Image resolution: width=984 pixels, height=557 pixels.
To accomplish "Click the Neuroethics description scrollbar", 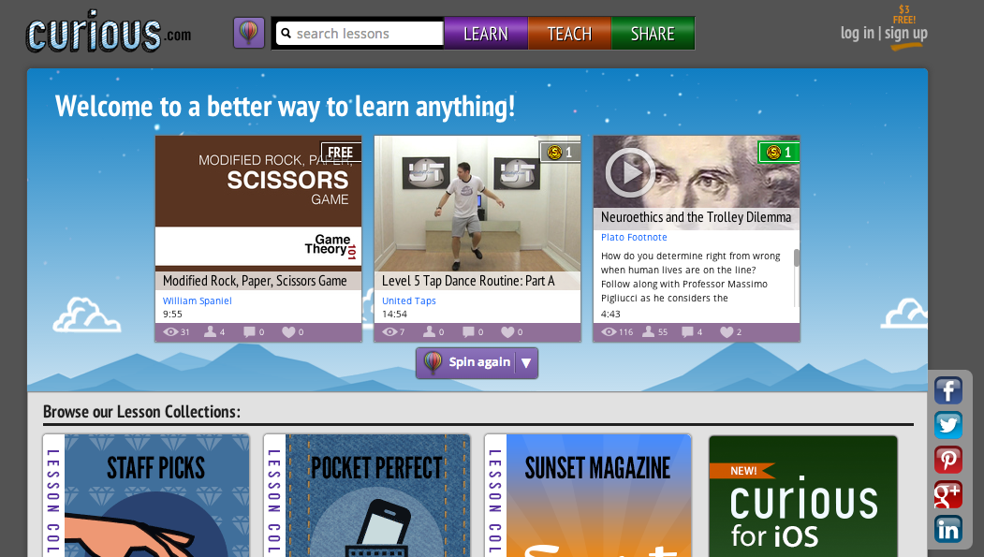I will click(x=797, y=257).
